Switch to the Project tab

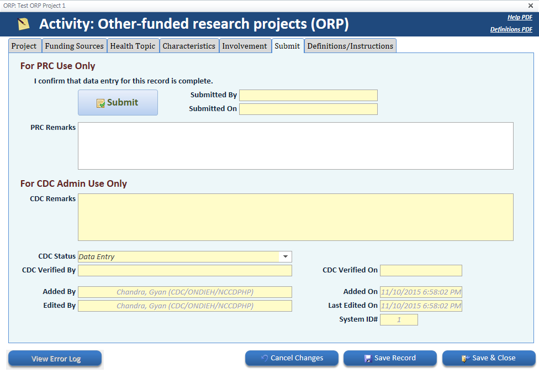(x=24, y=46)
